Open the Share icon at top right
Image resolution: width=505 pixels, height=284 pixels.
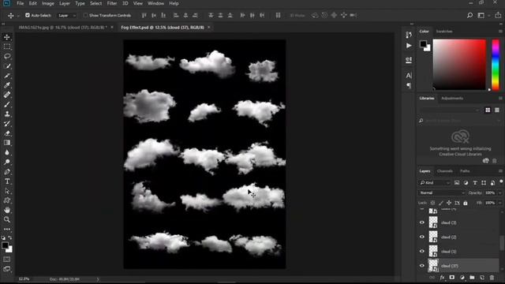[x=498, y=15]
